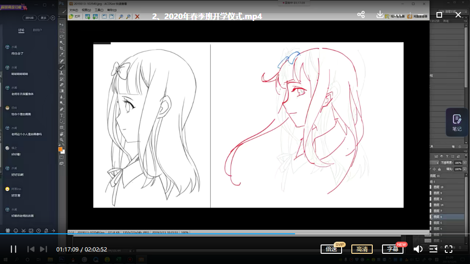Send a gift using gift icon
This screenshot has height=264, width=470.
[x=8, y=231]
